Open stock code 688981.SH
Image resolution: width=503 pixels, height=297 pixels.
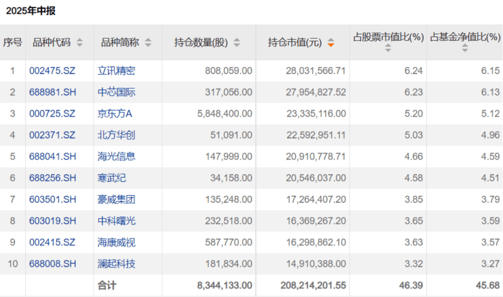[x=53, y=92]
